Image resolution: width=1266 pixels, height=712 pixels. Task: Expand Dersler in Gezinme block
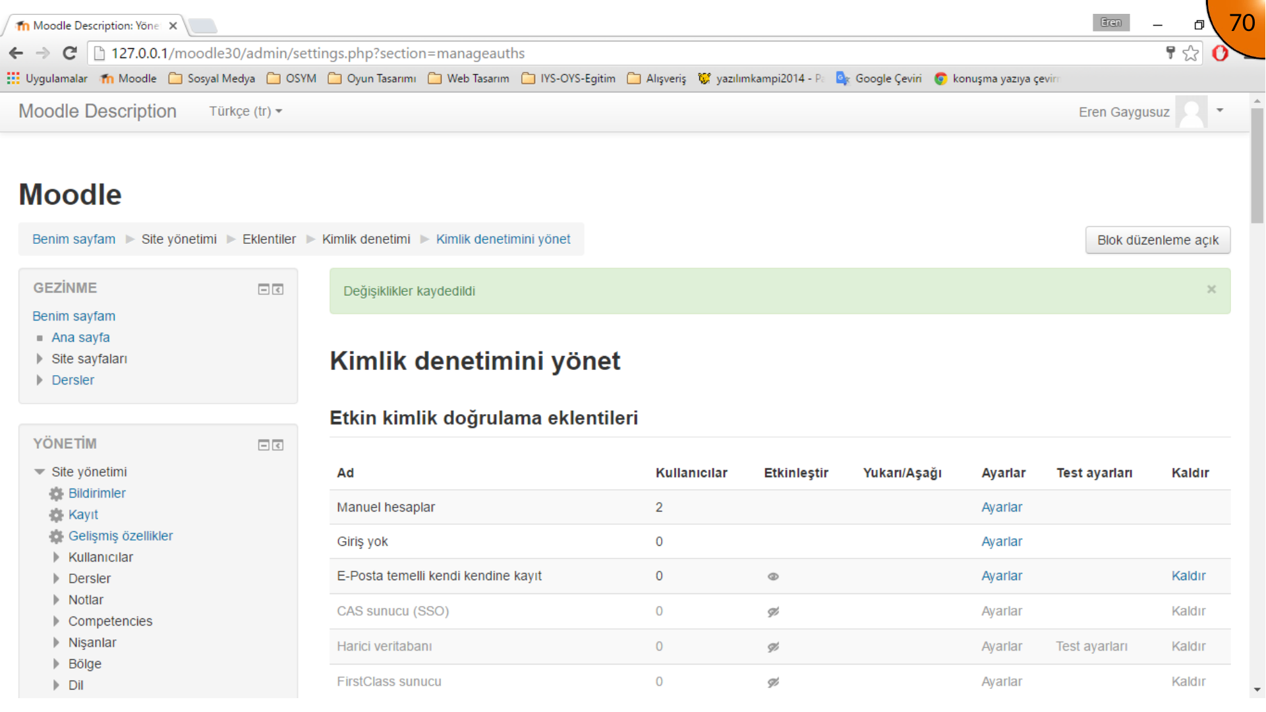coord(40,380)
